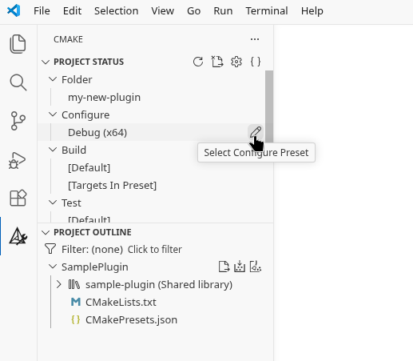Viewport: 413px width, 361px height.
Task: Click the curly braces icon in Project Status
Action: pyautogui.click(x=256, y=62)
